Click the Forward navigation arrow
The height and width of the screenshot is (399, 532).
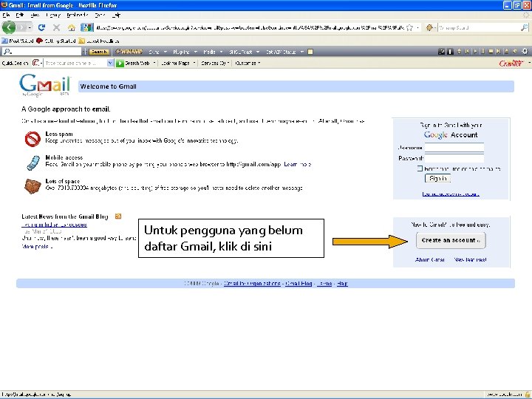tap(22, 27)
